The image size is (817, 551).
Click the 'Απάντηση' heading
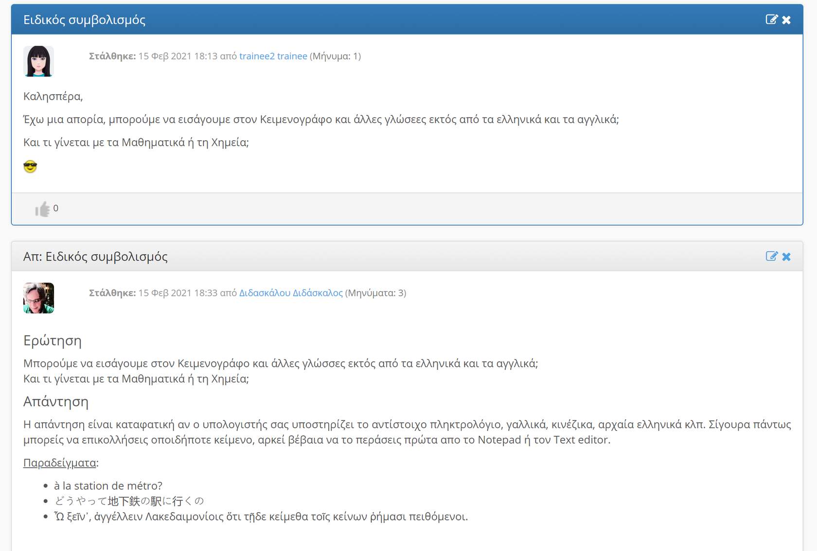pyautogui.click(x=56, y=401)
